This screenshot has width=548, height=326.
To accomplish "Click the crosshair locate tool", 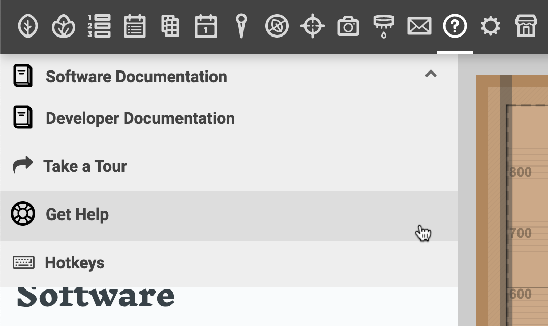I will coord(312,26).
